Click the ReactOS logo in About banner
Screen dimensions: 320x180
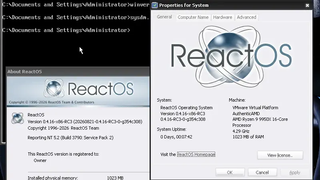[x=89, y=88]
